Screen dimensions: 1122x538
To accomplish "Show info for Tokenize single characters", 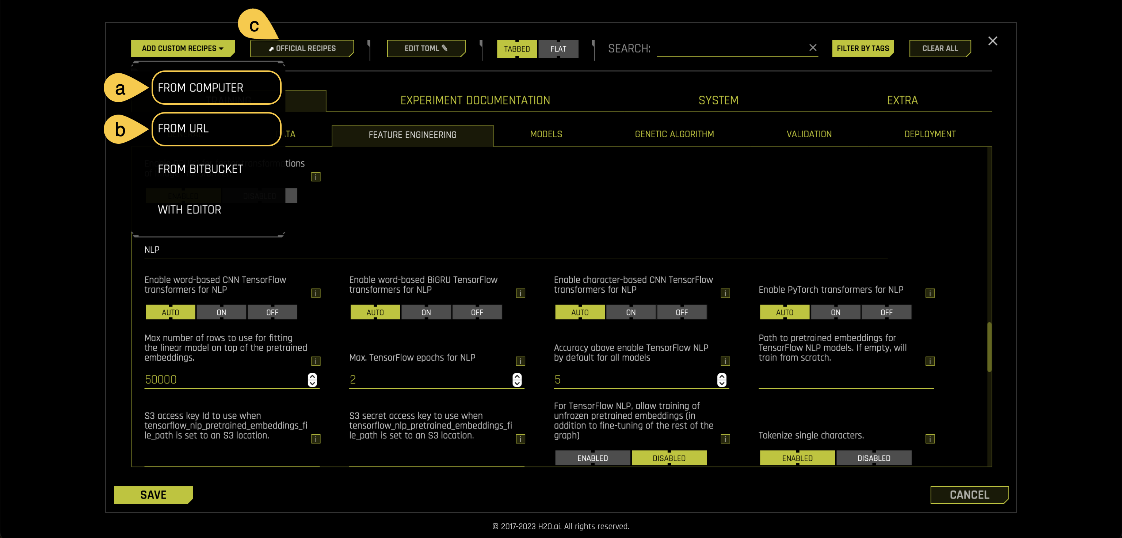I will 930,439.
